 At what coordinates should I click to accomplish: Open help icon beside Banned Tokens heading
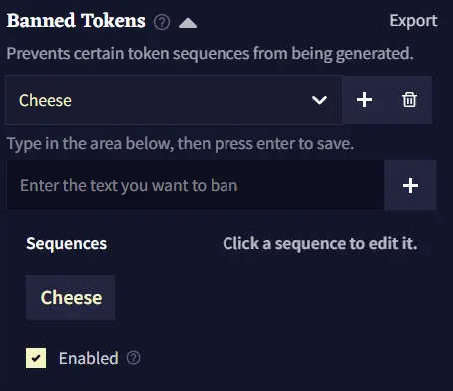(x=162, y=22)
